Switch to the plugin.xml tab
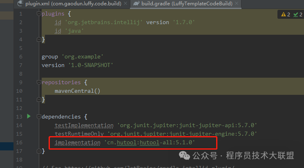This screenshot has width=304, height=168. (x=73, y=4)
